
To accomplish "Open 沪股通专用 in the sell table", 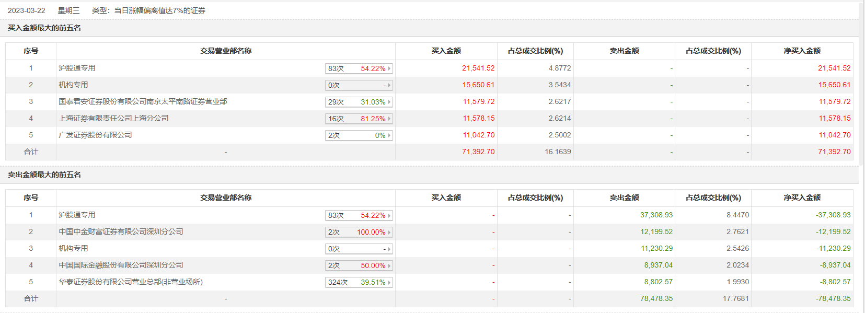I will click(x=77, y=215).
